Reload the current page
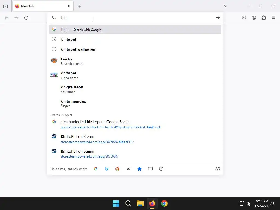 click(26, 18)
